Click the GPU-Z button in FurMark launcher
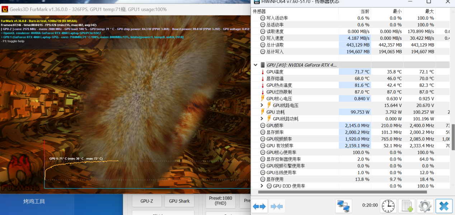455x215 pixels. click(147, 201)
